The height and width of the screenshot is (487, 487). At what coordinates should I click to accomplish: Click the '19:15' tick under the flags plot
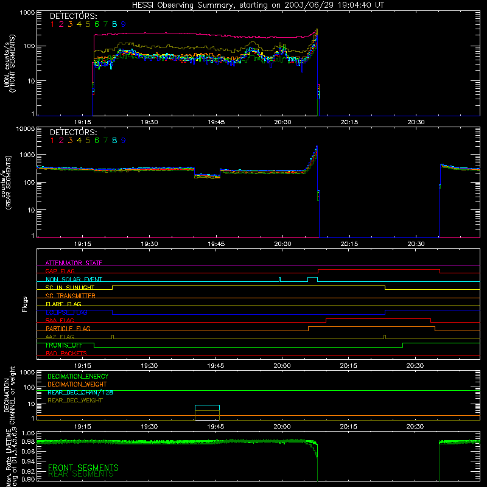click(x=83, y=366)
